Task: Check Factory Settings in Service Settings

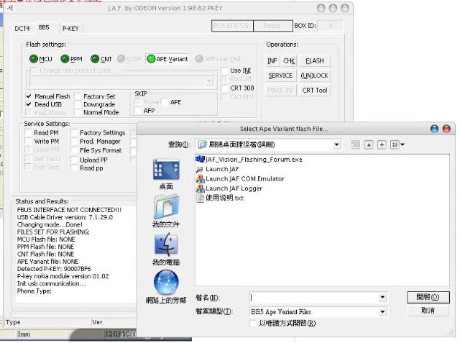Action: click(74, 132)
